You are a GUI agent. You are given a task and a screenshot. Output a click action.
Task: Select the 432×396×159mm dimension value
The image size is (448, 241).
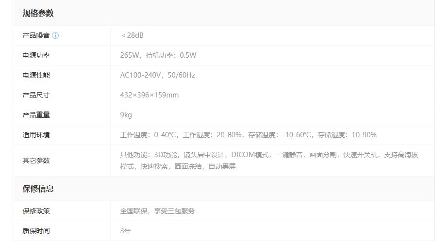[x=149, y=95]
